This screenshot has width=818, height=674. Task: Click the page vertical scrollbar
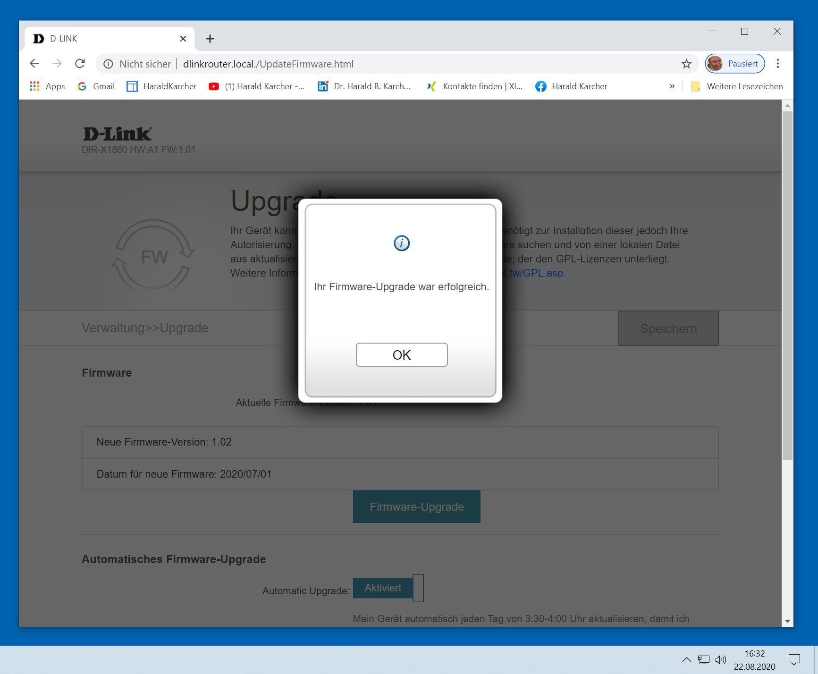point(787,286)
